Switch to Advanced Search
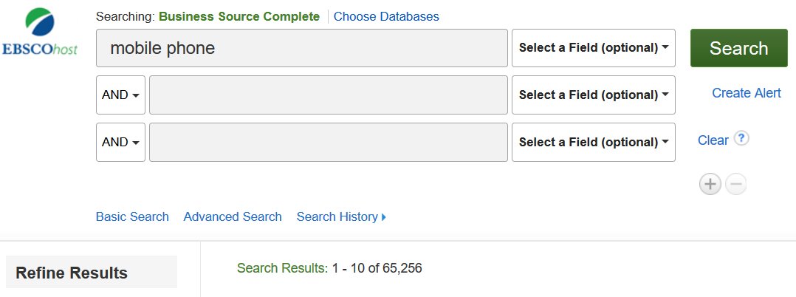The image size is (796, 297). (233, 216)
